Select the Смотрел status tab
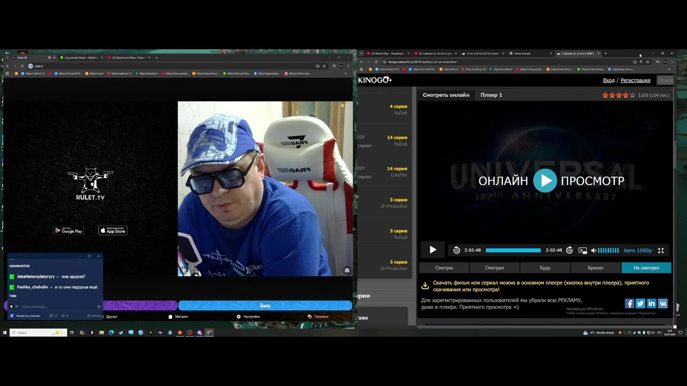This screenshot has height=386, width=687. tap(494, 268)
